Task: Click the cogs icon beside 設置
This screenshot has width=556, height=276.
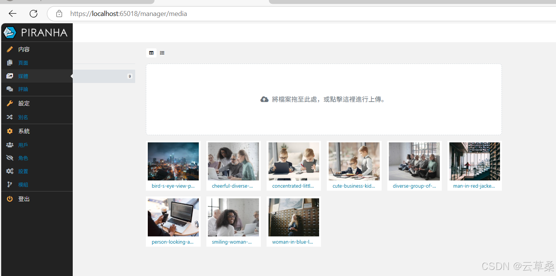Action: (x=10, y=171)
